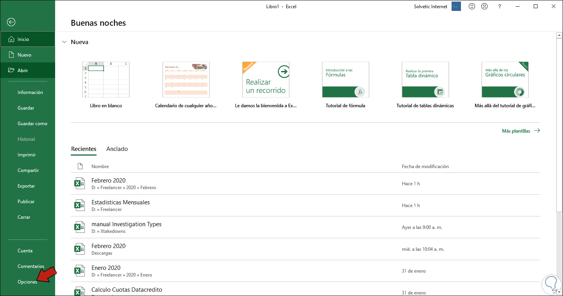The width and height of the screenshot is (563, 296).
Task: Open the Realizar un recorrido template
Action: pos(265,80)
